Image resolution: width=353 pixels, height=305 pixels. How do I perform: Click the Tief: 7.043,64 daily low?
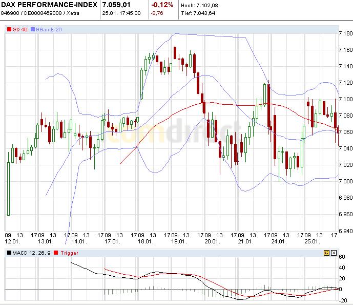tap(198, 13)
